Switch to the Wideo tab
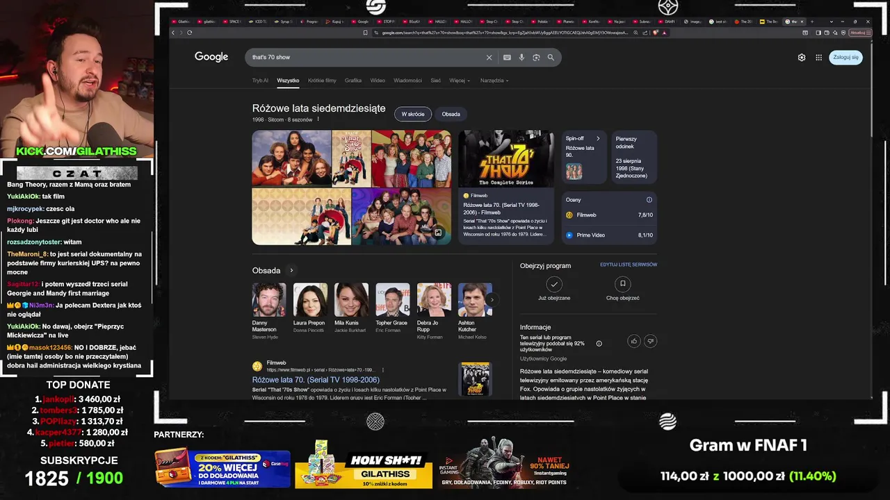 coord(378,81)
